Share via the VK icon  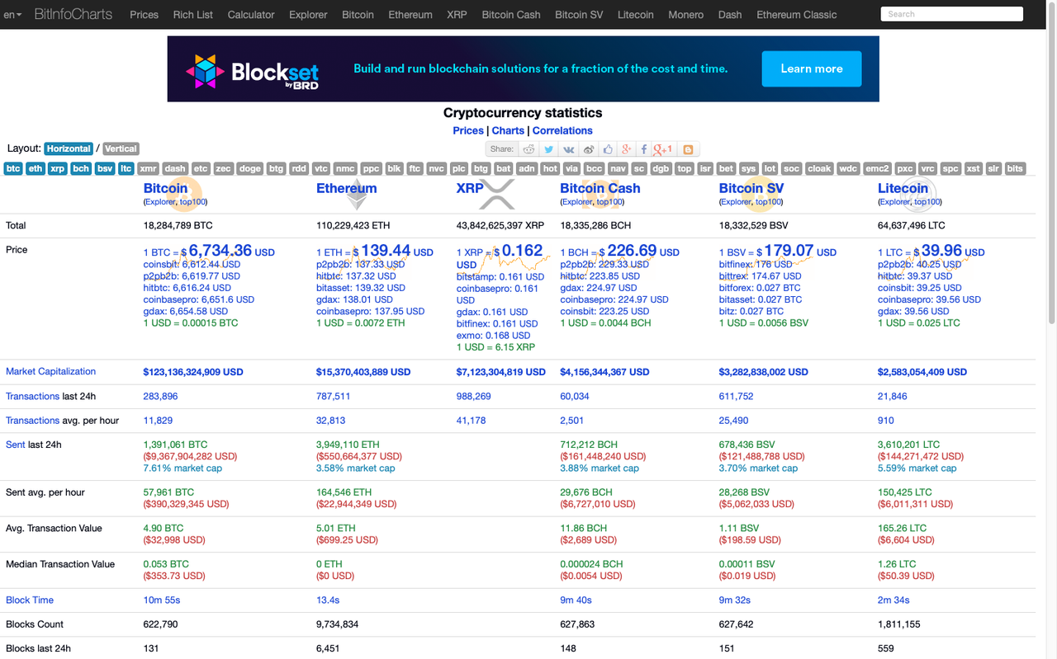click(x=567, y=148)
